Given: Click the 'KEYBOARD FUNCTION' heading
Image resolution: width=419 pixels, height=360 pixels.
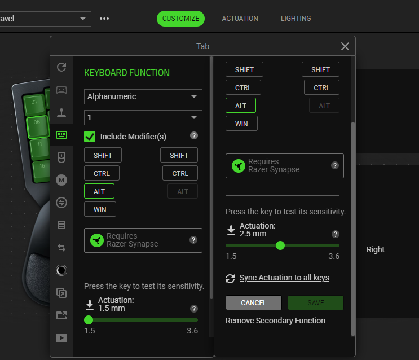Looking at the screenshot, I should (127, 72).
